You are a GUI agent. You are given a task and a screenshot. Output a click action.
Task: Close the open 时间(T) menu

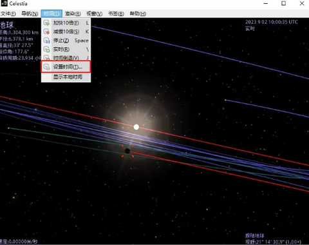click(x=51, y=14)
